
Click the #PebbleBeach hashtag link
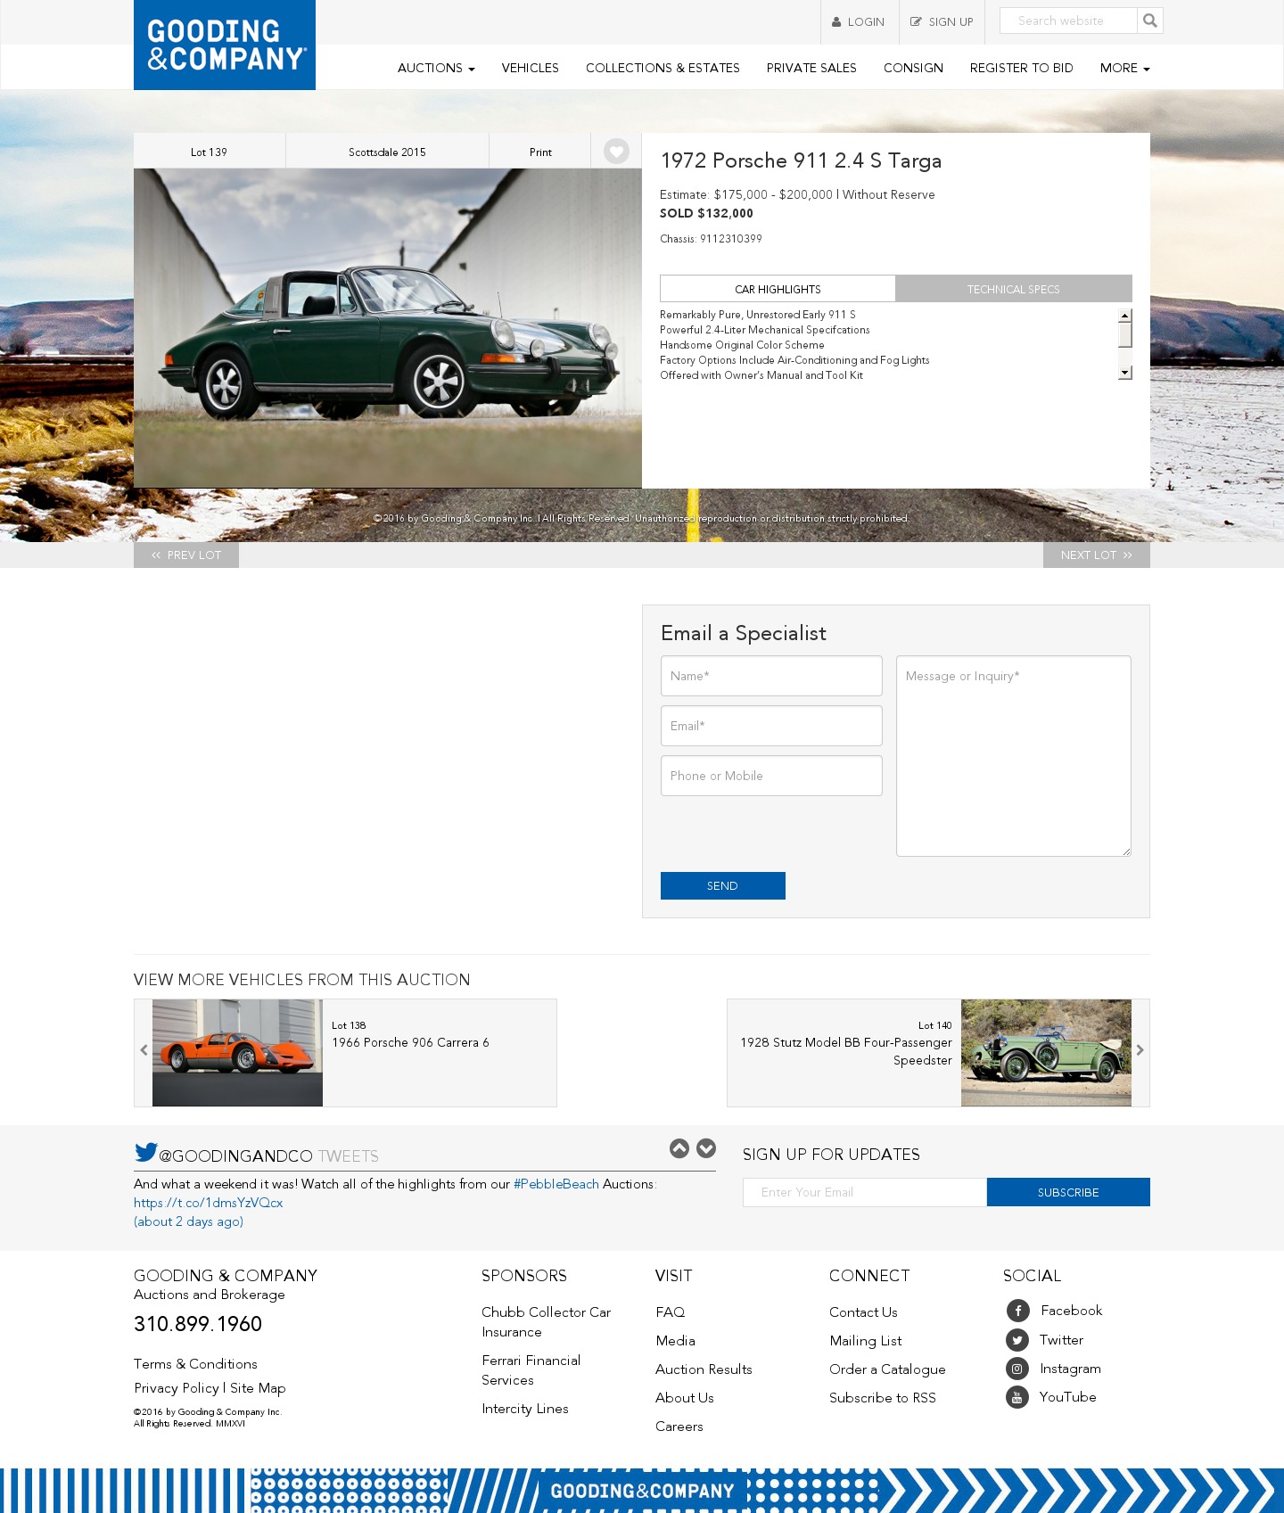pos(556,1184)
